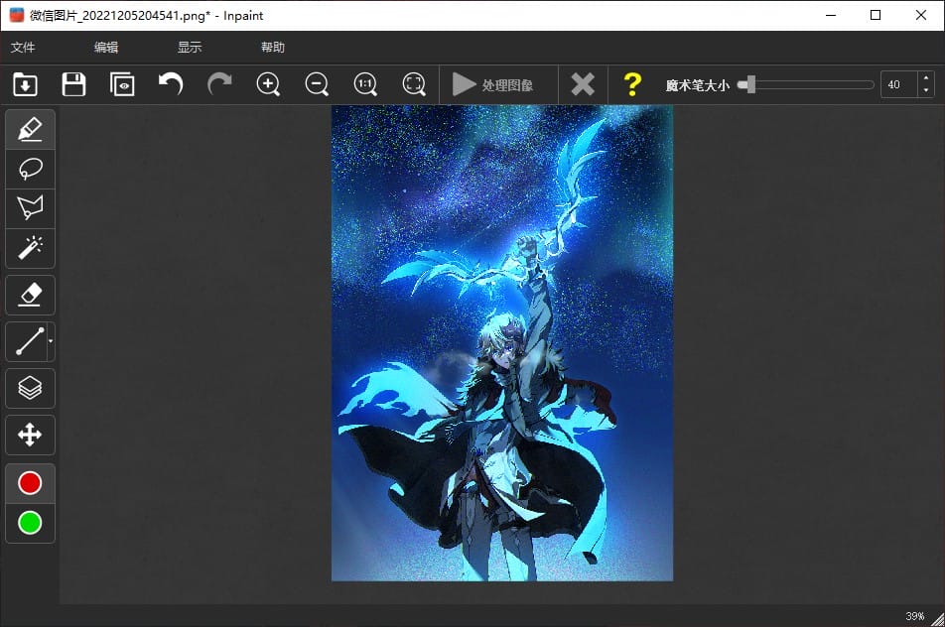Open the 文件 menu
Screen dimensions: 945x627
point(23,47)
